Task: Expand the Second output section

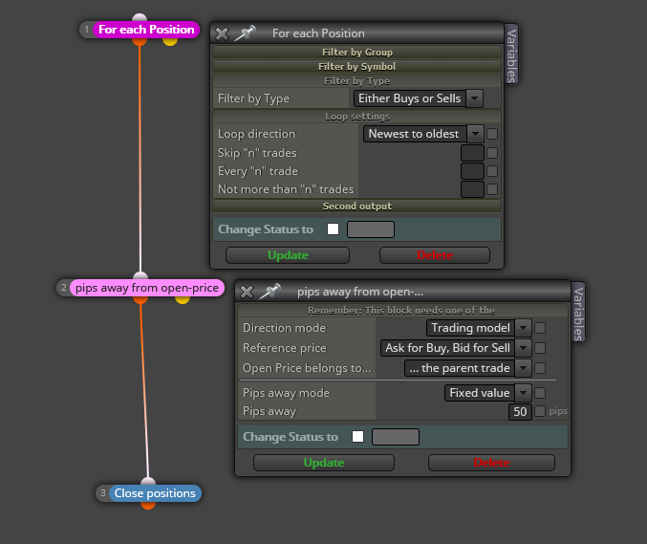Action: tap(356, 206)
